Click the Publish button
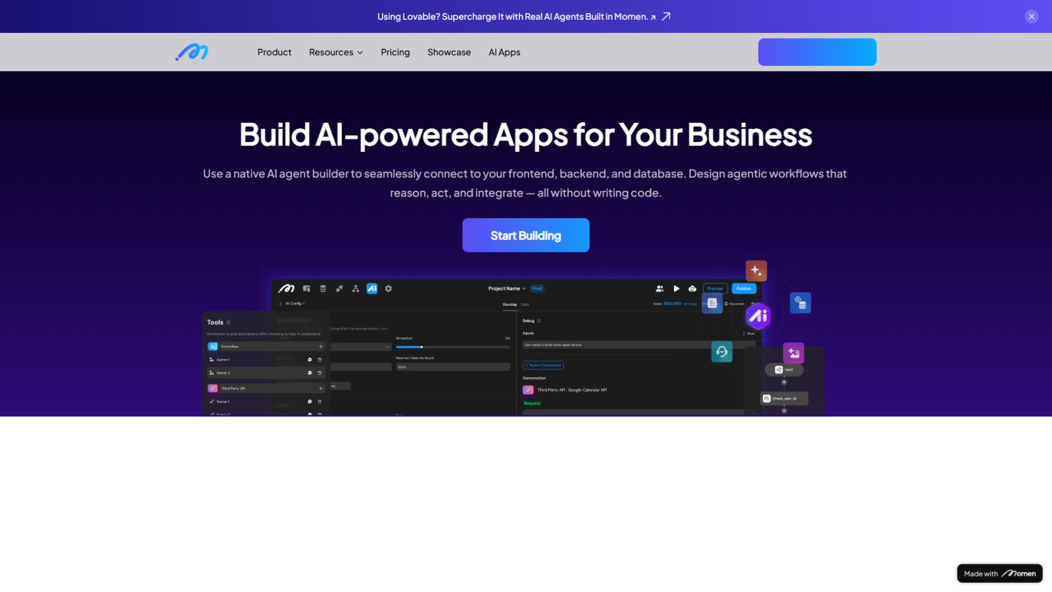This screenshot has width=1052, height=592. (744, 289)
